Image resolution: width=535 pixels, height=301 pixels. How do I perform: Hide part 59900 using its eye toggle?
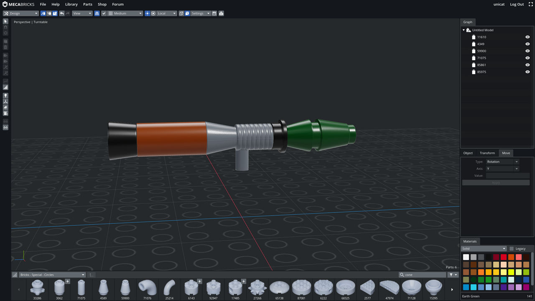(527, 51)
